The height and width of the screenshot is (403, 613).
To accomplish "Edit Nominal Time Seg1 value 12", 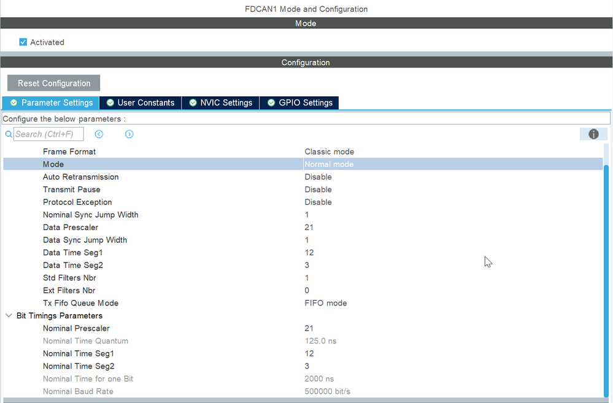I will pos(309,353).
